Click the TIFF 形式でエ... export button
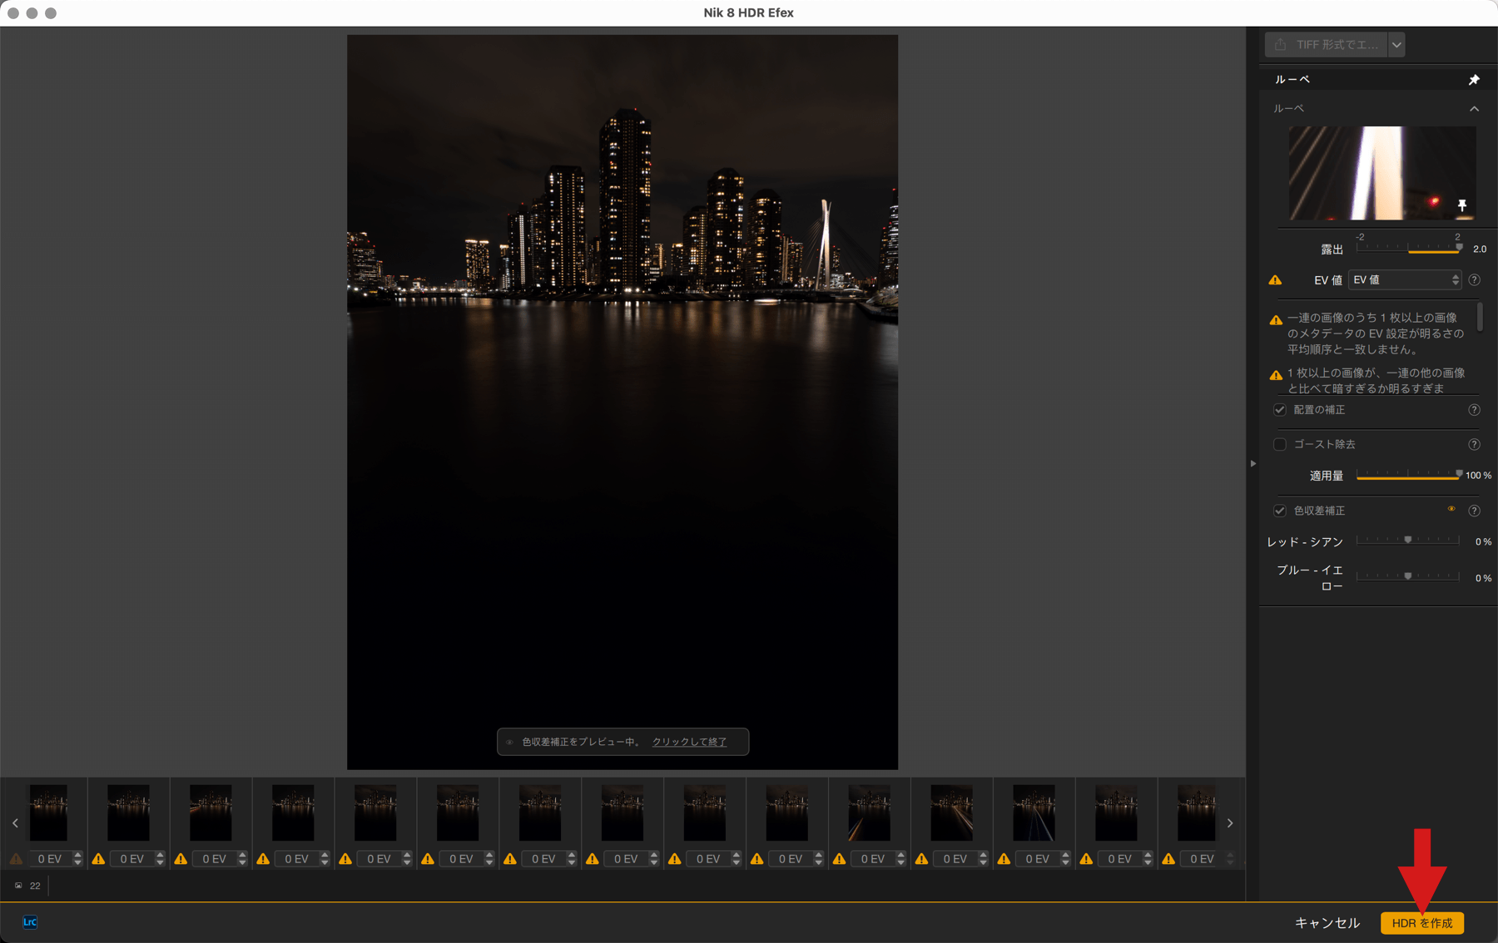This screenshot has height=943, width=1498. tap(1327, 45)
